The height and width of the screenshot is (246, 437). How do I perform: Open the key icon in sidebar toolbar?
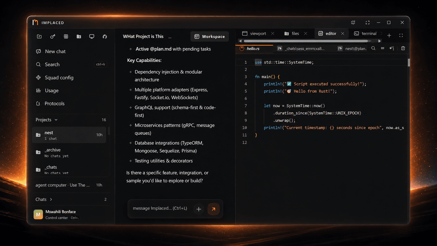pyautogui.click(x=53, y=37)
